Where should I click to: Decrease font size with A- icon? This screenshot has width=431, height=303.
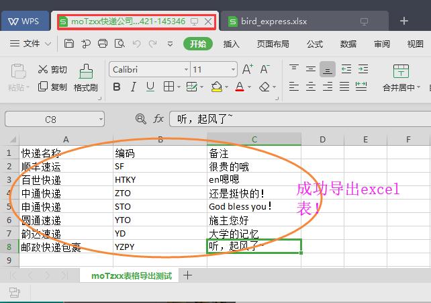coord(265,69)
